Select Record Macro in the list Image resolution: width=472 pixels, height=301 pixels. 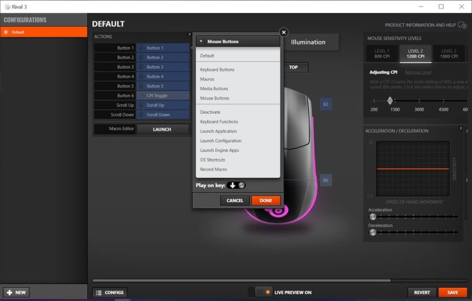pos(213,169)
